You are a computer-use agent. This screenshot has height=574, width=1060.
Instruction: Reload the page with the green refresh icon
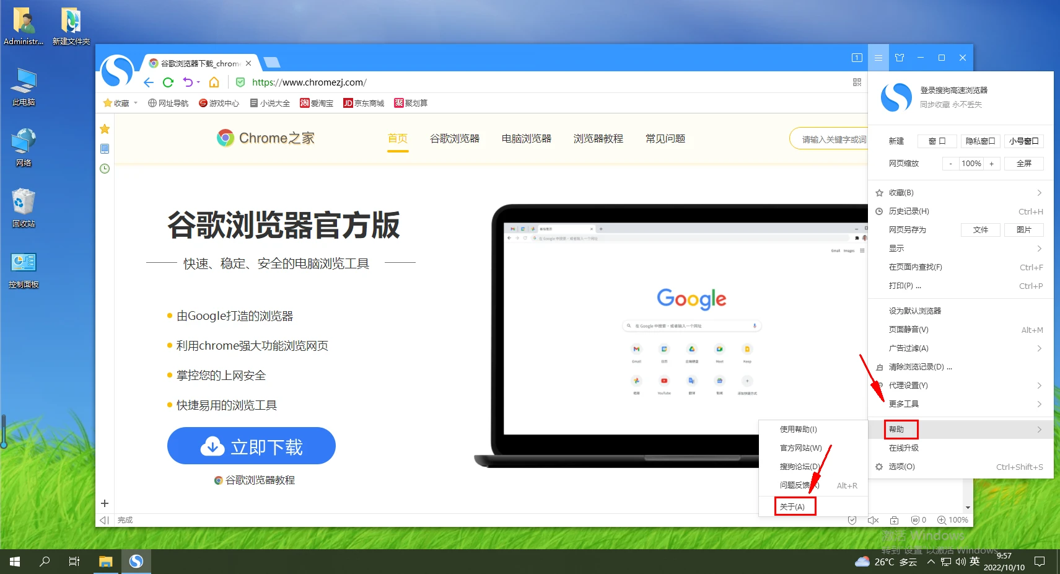pyautogui.click(x=168, y=82)
